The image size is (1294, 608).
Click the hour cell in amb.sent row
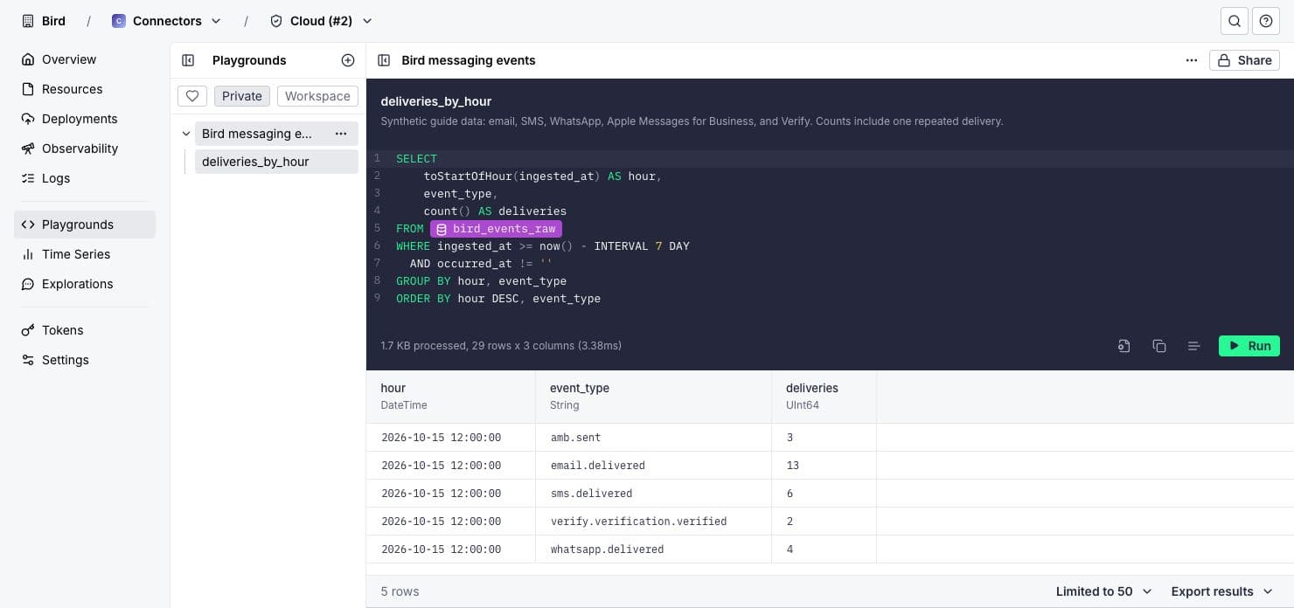pyautogui.click(x=450, y=437)
